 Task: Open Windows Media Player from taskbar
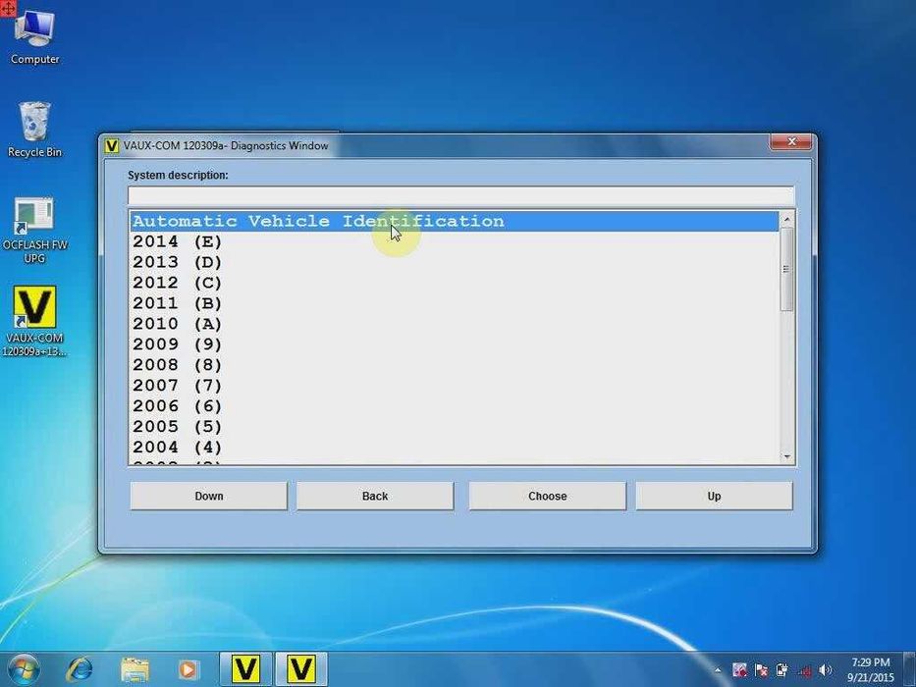pos(188,669)
